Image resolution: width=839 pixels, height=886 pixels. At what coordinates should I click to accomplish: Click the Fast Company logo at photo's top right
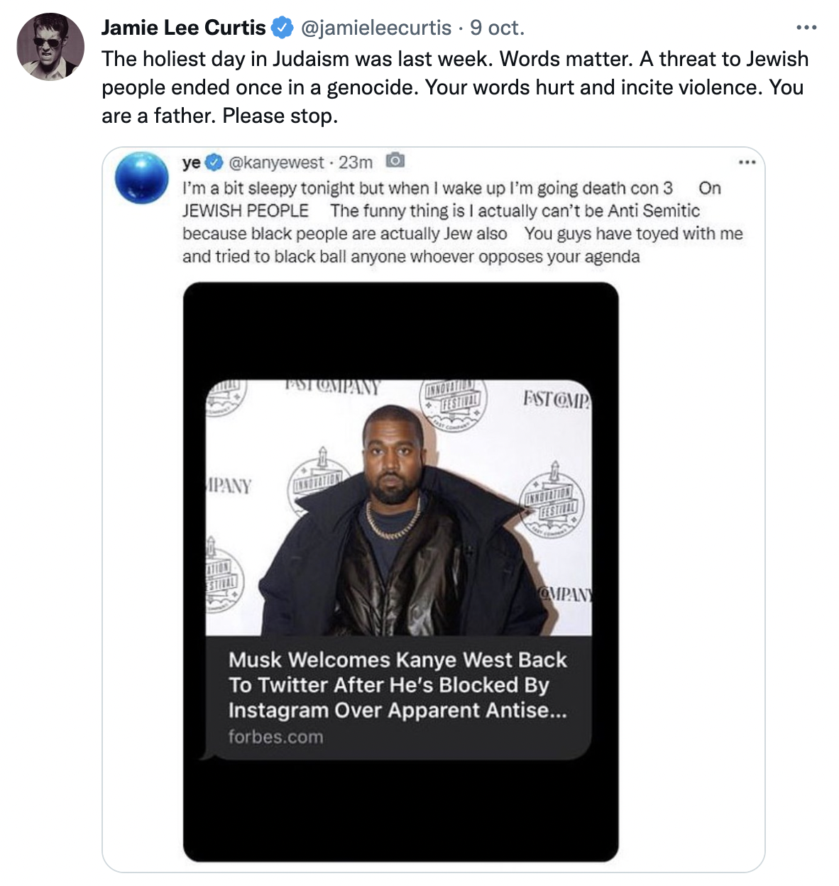pos(556,399)
